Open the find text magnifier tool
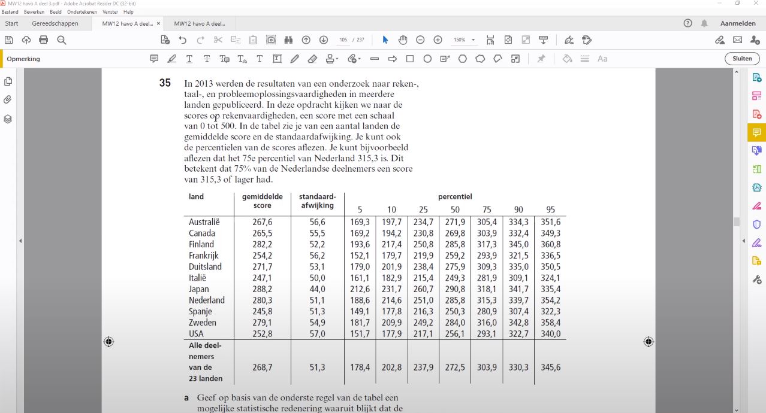 pos(61,40)
